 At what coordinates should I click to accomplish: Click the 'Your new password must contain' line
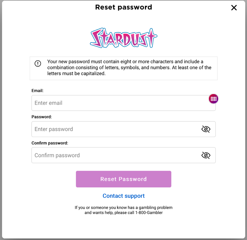(x=125, y=61)
